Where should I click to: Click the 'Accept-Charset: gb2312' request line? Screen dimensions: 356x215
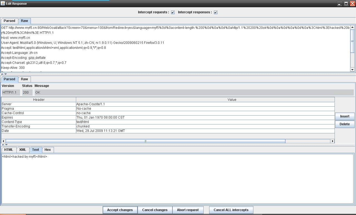click(x=34, y=63)
